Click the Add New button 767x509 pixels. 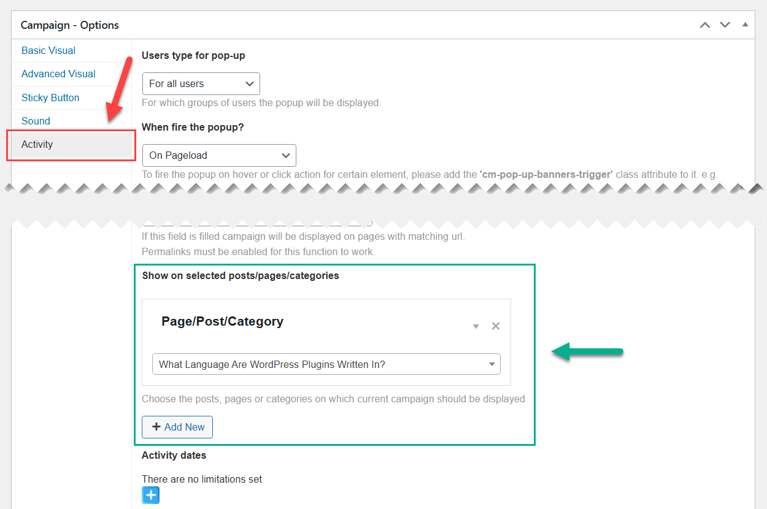177,427
